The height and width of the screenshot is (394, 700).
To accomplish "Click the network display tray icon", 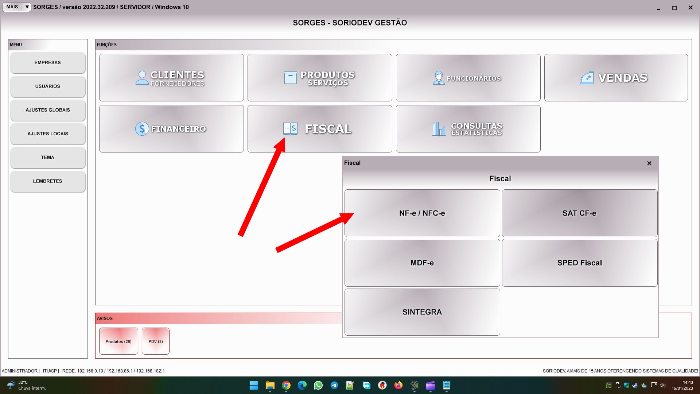I will [654, 385].
